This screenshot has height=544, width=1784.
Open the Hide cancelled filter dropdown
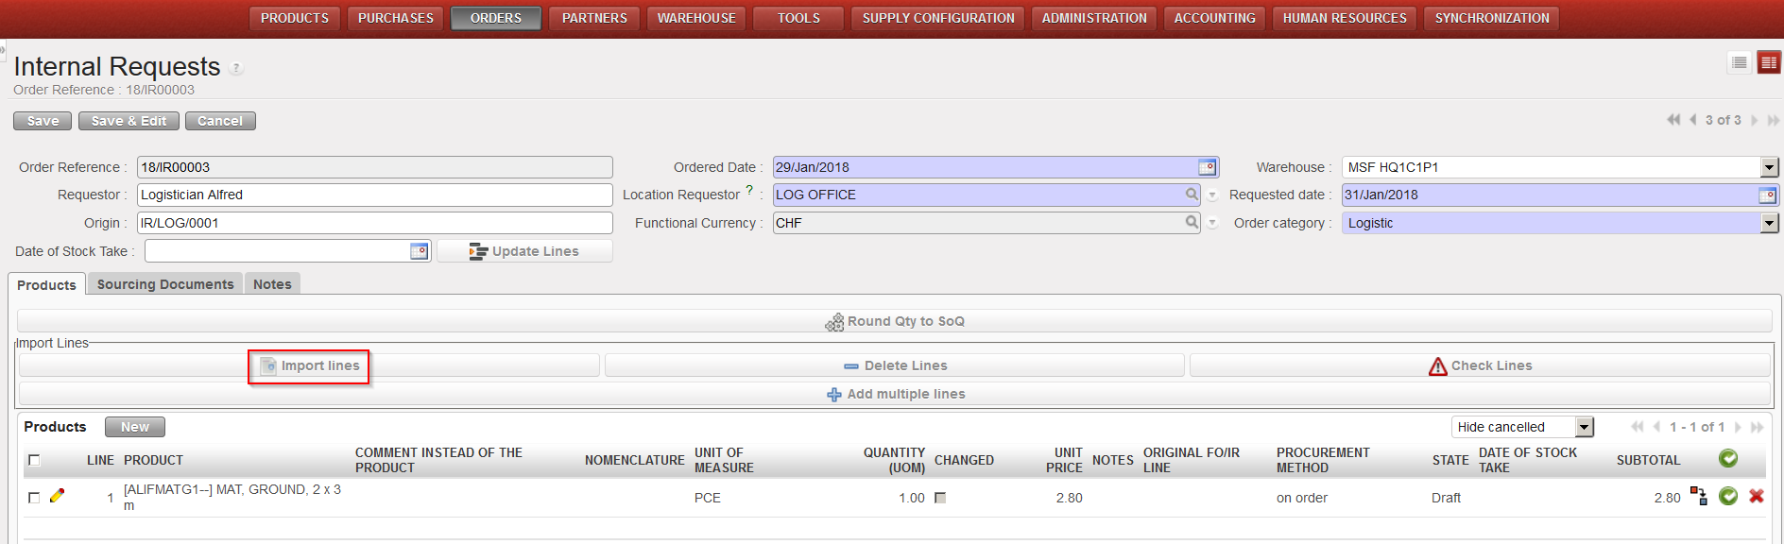coord(1585,427)
